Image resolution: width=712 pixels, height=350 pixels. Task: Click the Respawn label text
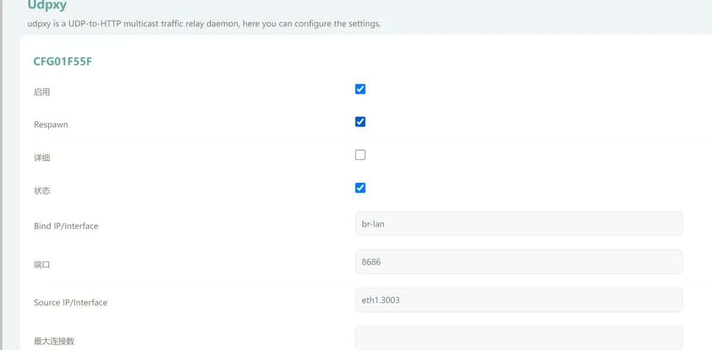(51, 125)
